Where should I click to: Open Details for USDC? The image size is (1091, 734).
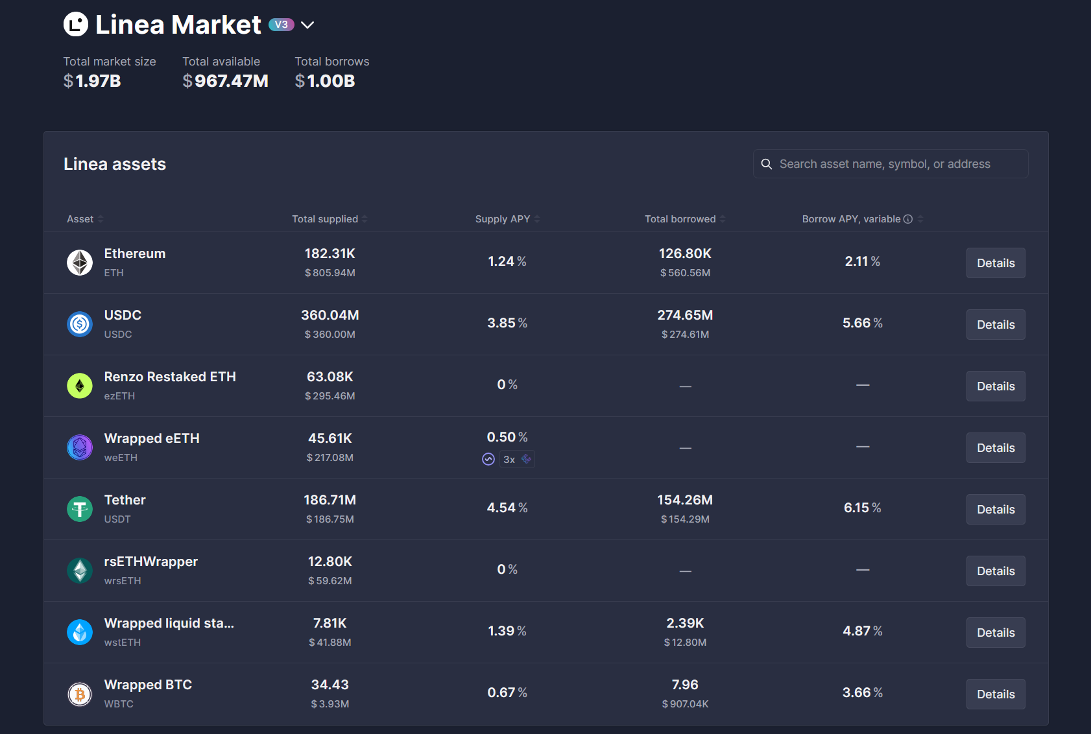[996, 324]
